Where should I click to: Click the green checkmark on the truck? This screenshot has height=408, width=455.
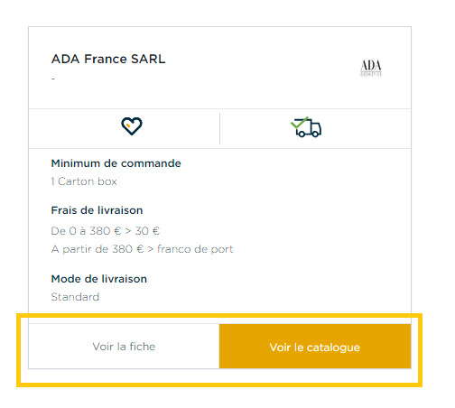pyautogui.click(x=299, y=122)
